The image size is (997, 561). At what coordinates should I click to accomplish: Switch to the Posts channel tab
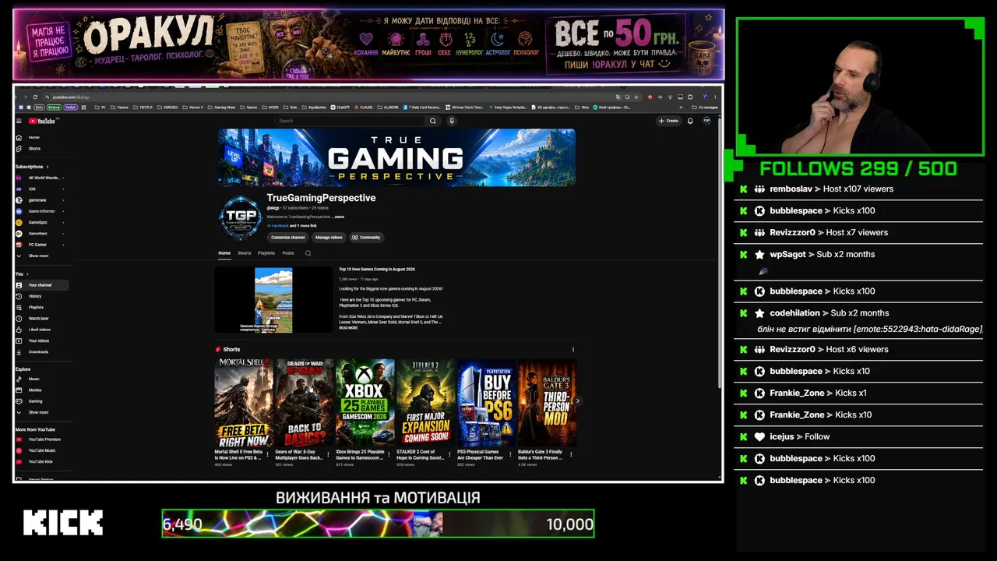coord(288,253)
